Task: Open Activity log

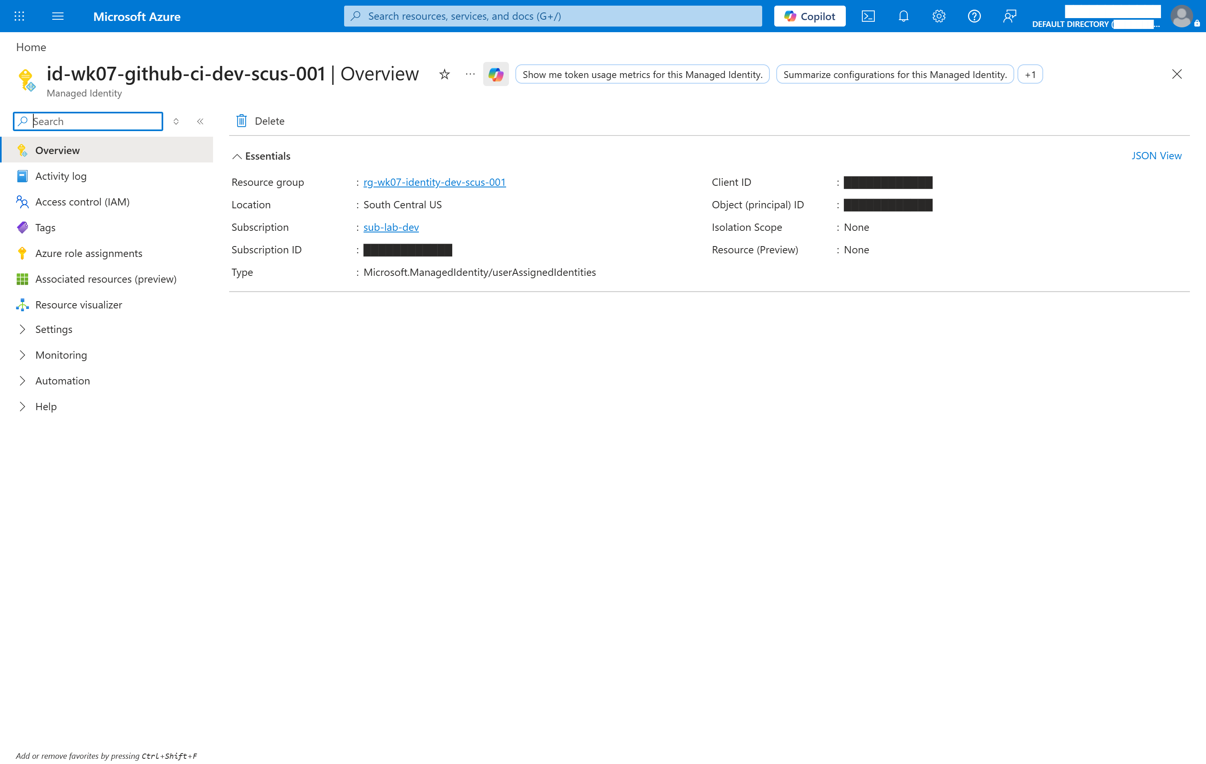Action: tap(107, 176)
